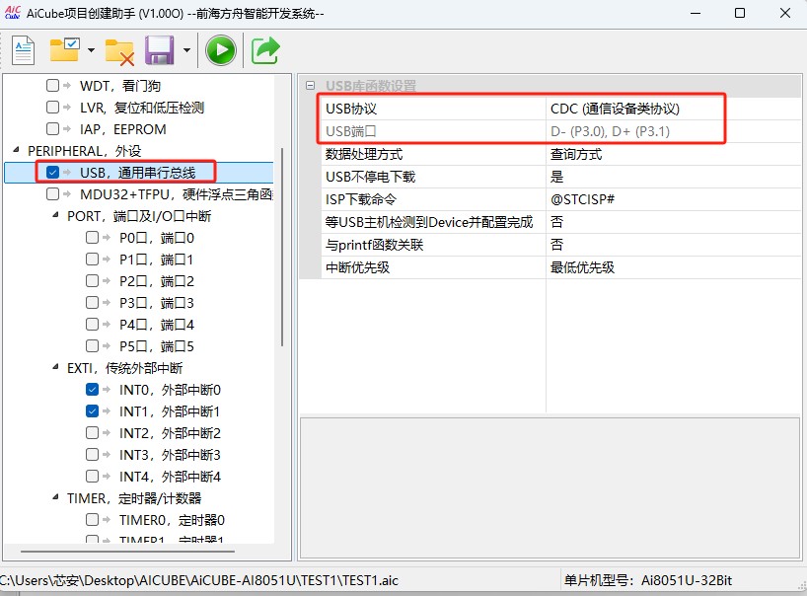Maximize the AiCube window
The image size is (807, 596).
coord(740,13)
